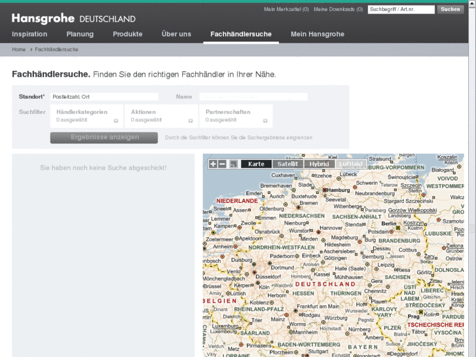Click the Würzburg label on the map
Viewport: 476px width, 357px height.
click(336, 318)
